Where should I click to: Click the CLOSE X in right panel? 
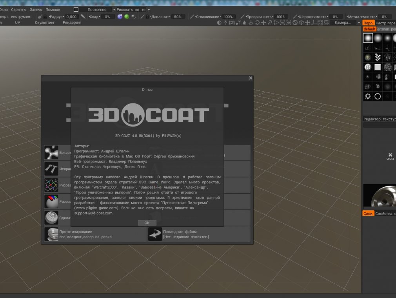pyautogui.click(x=390, y=156)
